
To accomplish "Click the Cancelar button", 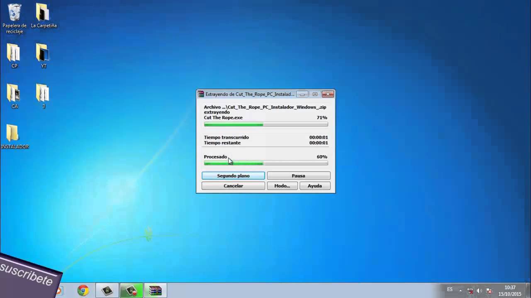I will [233, 186].
